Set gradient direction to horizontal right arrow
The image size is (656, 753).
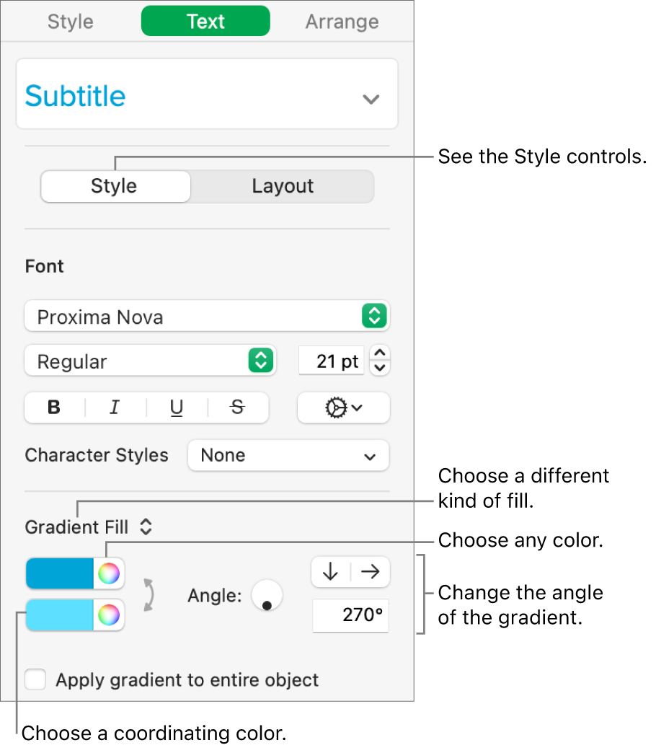tap(371, 572)
